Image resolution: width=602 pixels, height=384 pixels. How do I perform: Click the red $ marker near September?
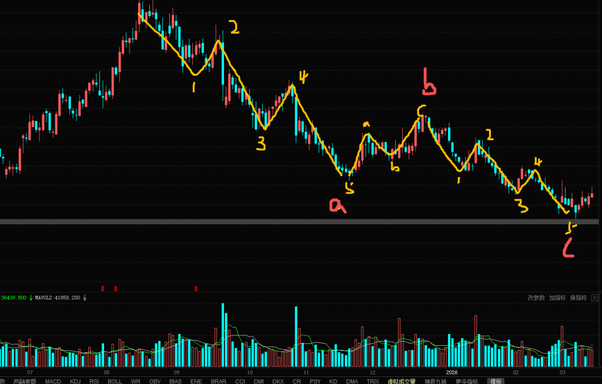(196, 289)
